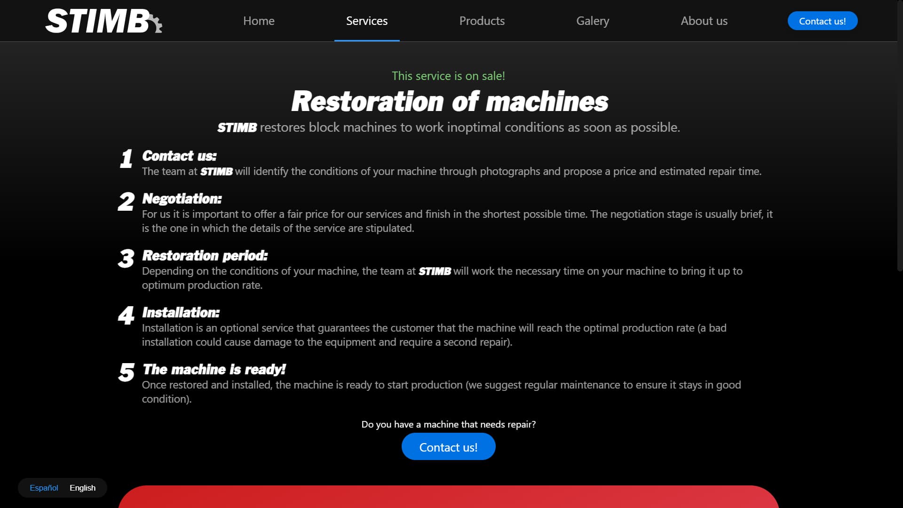Viewport: 903px width, 508px height.
Task: Click the red banner at page bottom
Action: tap(448, 497)
